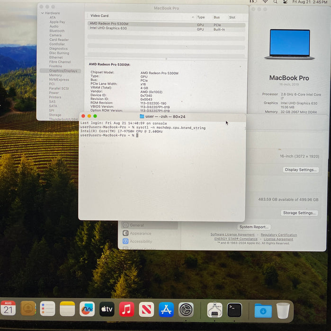The height and width of the screenshot is (331, 331).
Task: Select Bluetooth in hardware list
Action: pos(57,31)
